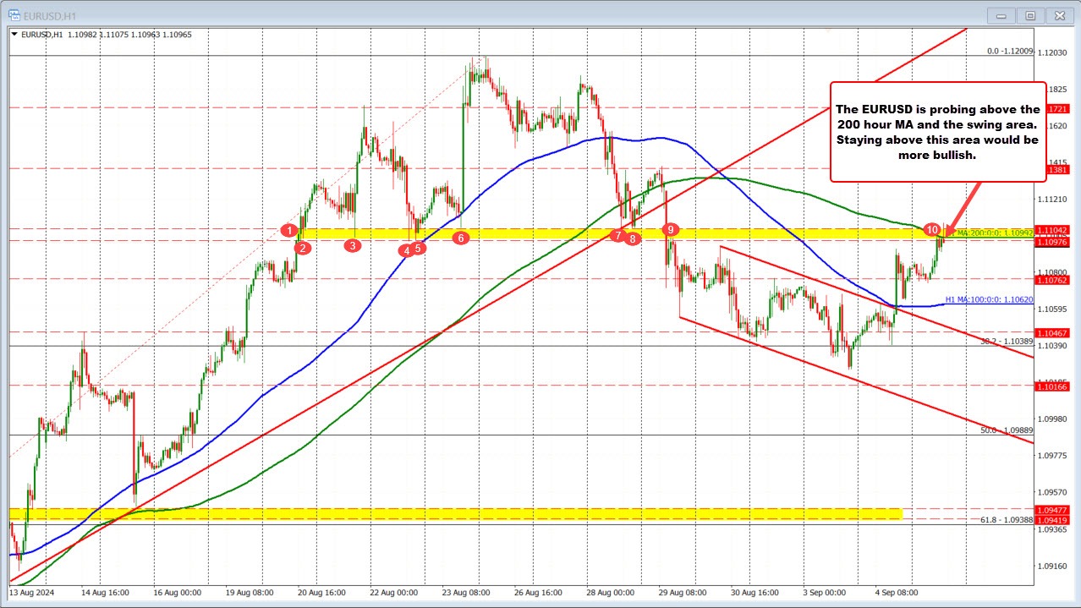Select marker 7 near the 28 Aug candles

[x=618, y=235]
